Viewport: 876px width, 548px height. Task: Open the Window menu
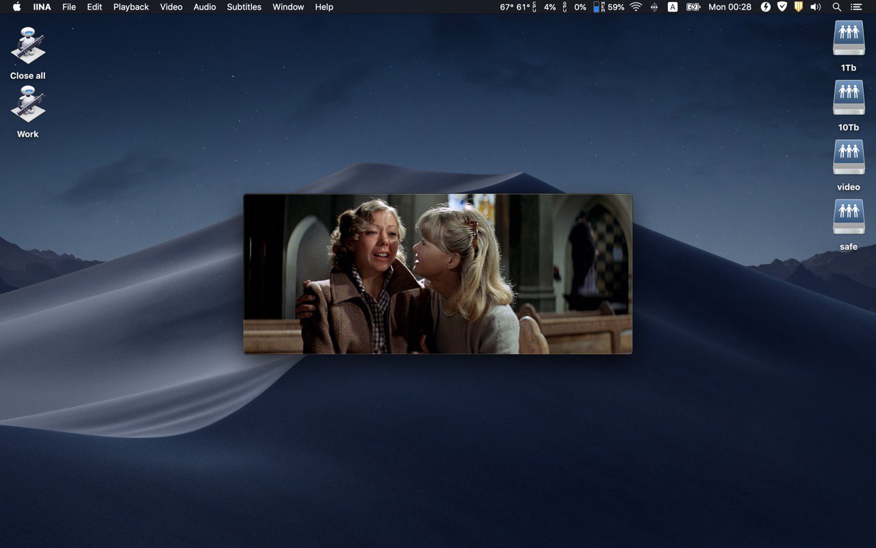[288, 7]
